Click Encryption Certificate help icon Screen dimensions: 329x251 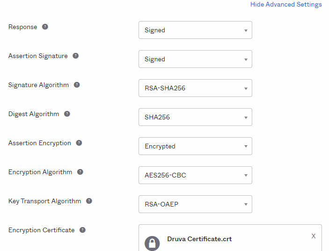click(x=82, y=230)
